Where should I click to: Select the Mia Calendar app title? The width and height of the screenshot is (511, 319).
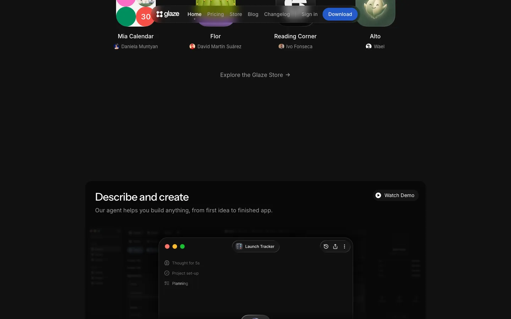(x=136, y=36)
